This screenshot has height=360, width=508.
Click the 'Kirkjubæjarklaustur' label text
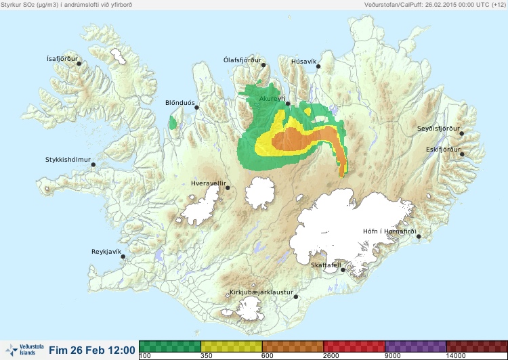261,292
